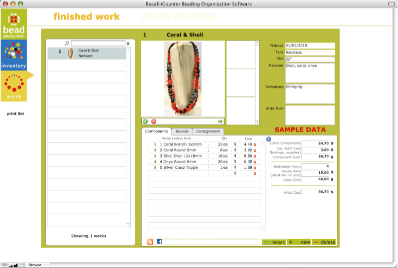Remove photo with red minus icon
Screen dimensions: 398x268
coord(154,122)
